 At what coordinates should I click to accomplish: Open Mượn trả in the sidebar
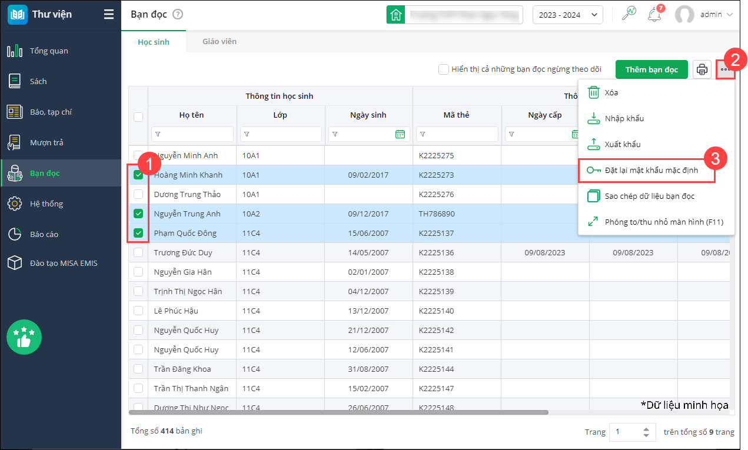pyautogui.click(x=46, y=142)
